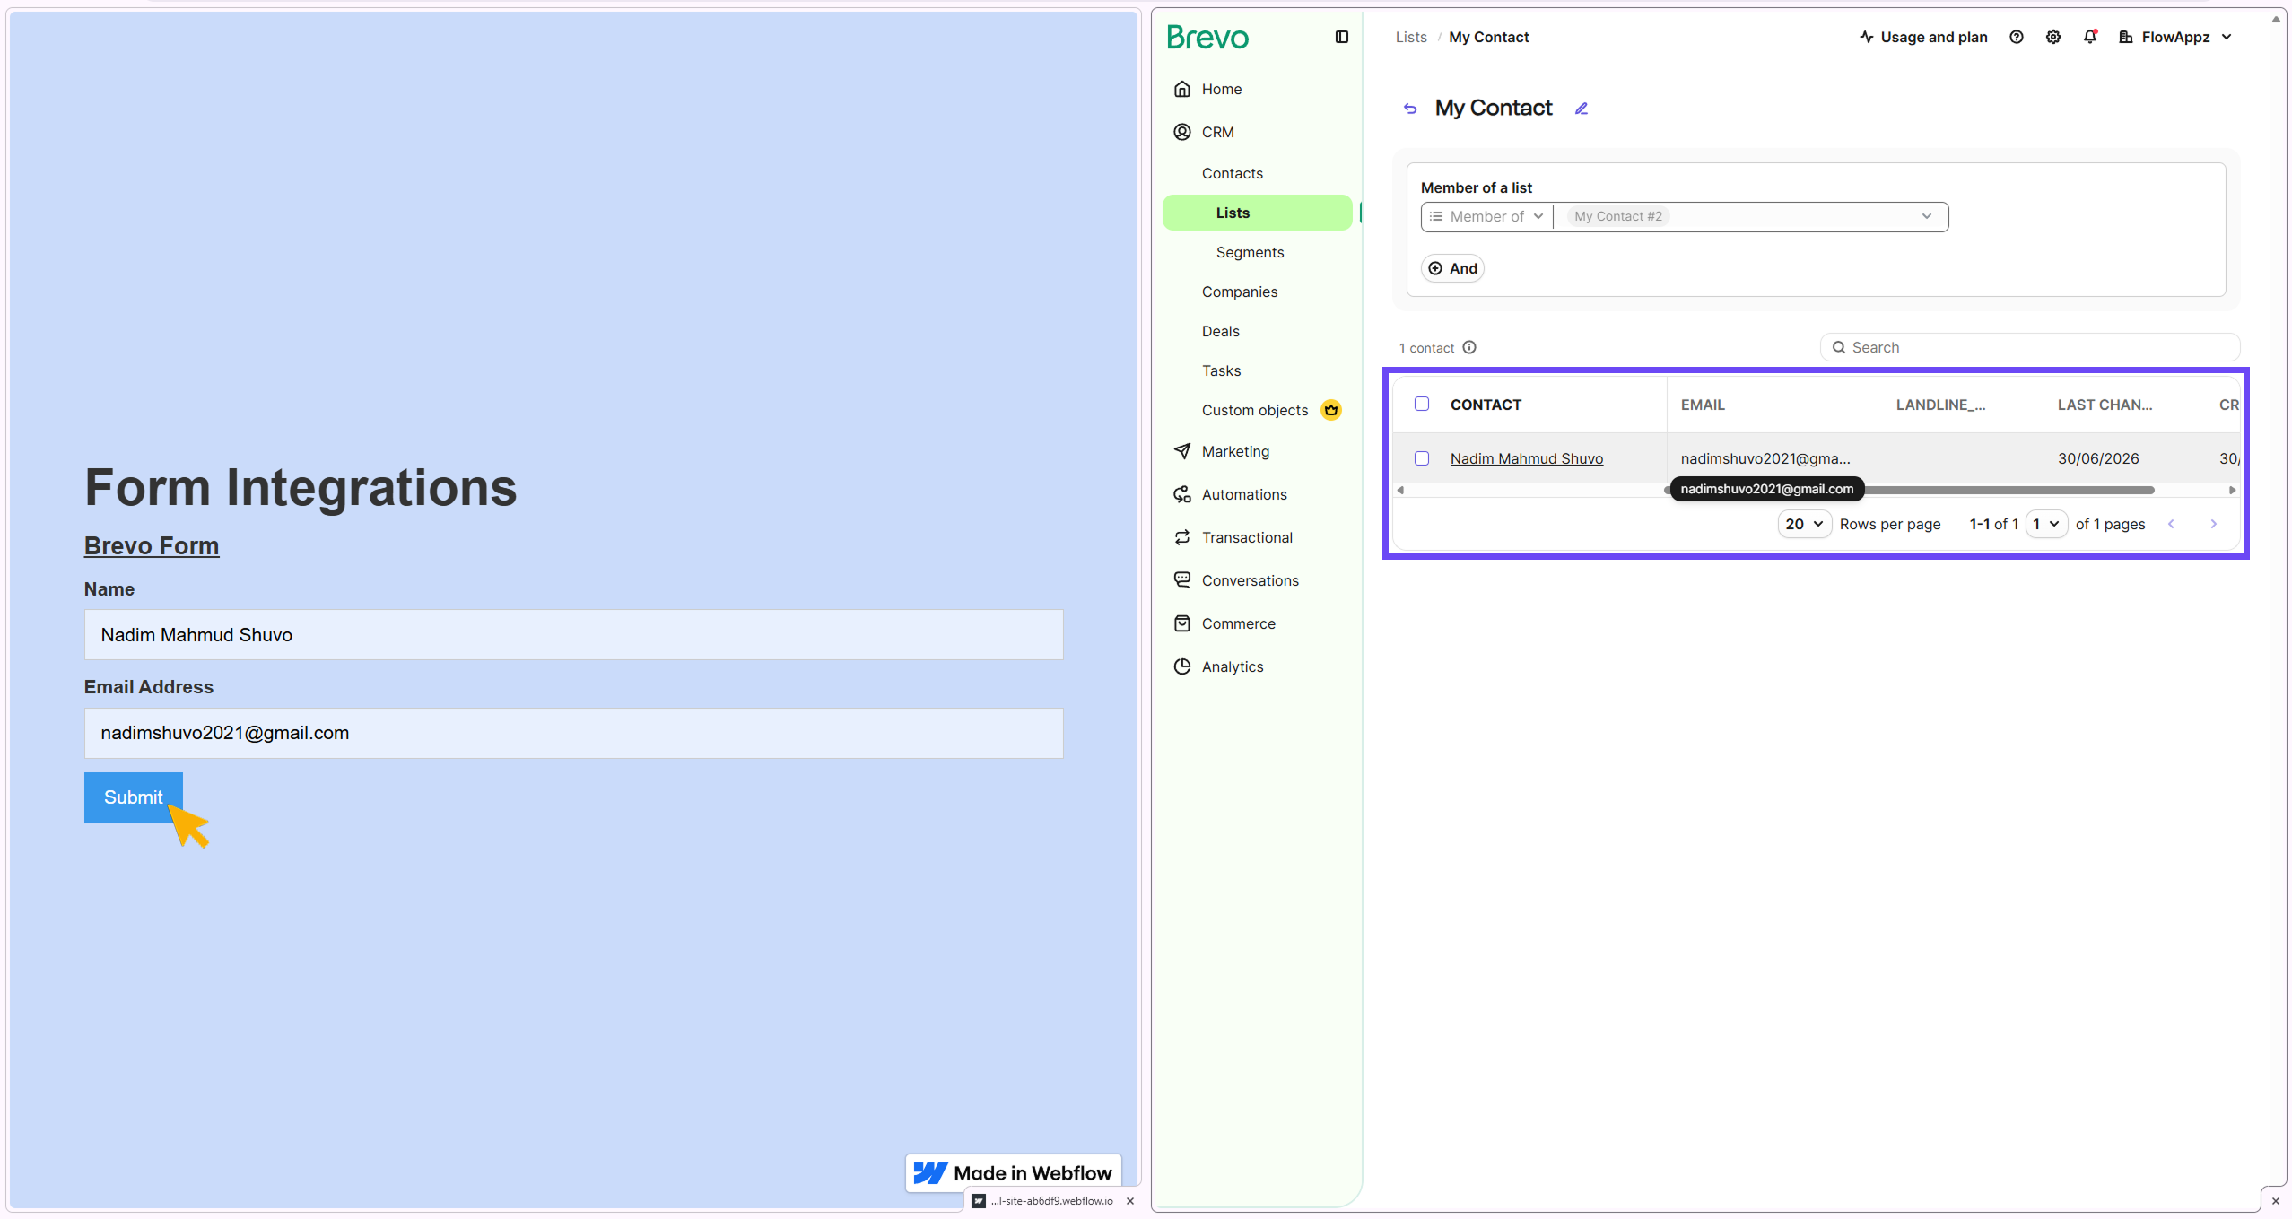Click the Analytics pie chart icon
This screenshot has width=2292, height=1219.
coord(1182,666)
